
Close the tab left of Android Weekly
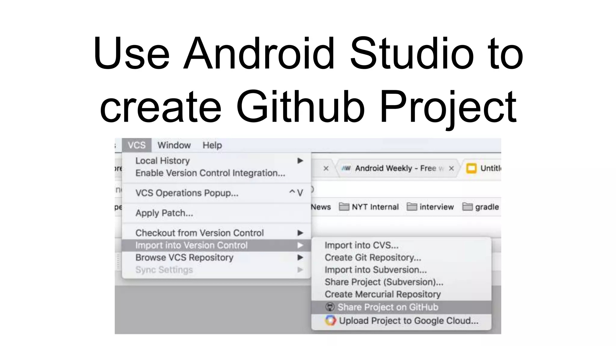[326, 168]
